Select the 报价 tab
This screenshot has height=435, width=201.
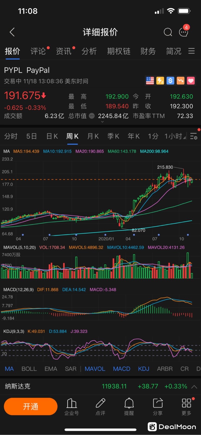(x=13, y=51)
